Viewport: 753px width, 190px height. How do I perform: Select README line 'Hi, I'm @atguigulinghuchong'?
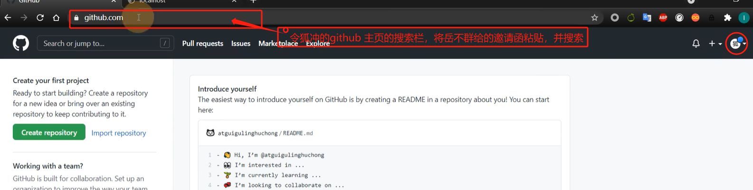point(279,155)
